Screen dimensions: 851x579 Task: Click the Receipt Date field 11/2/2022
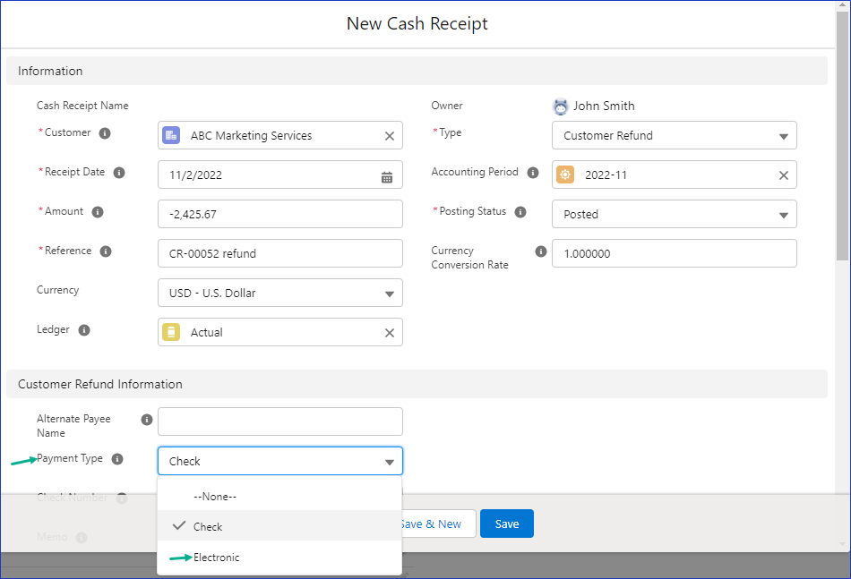click(280, 175)
